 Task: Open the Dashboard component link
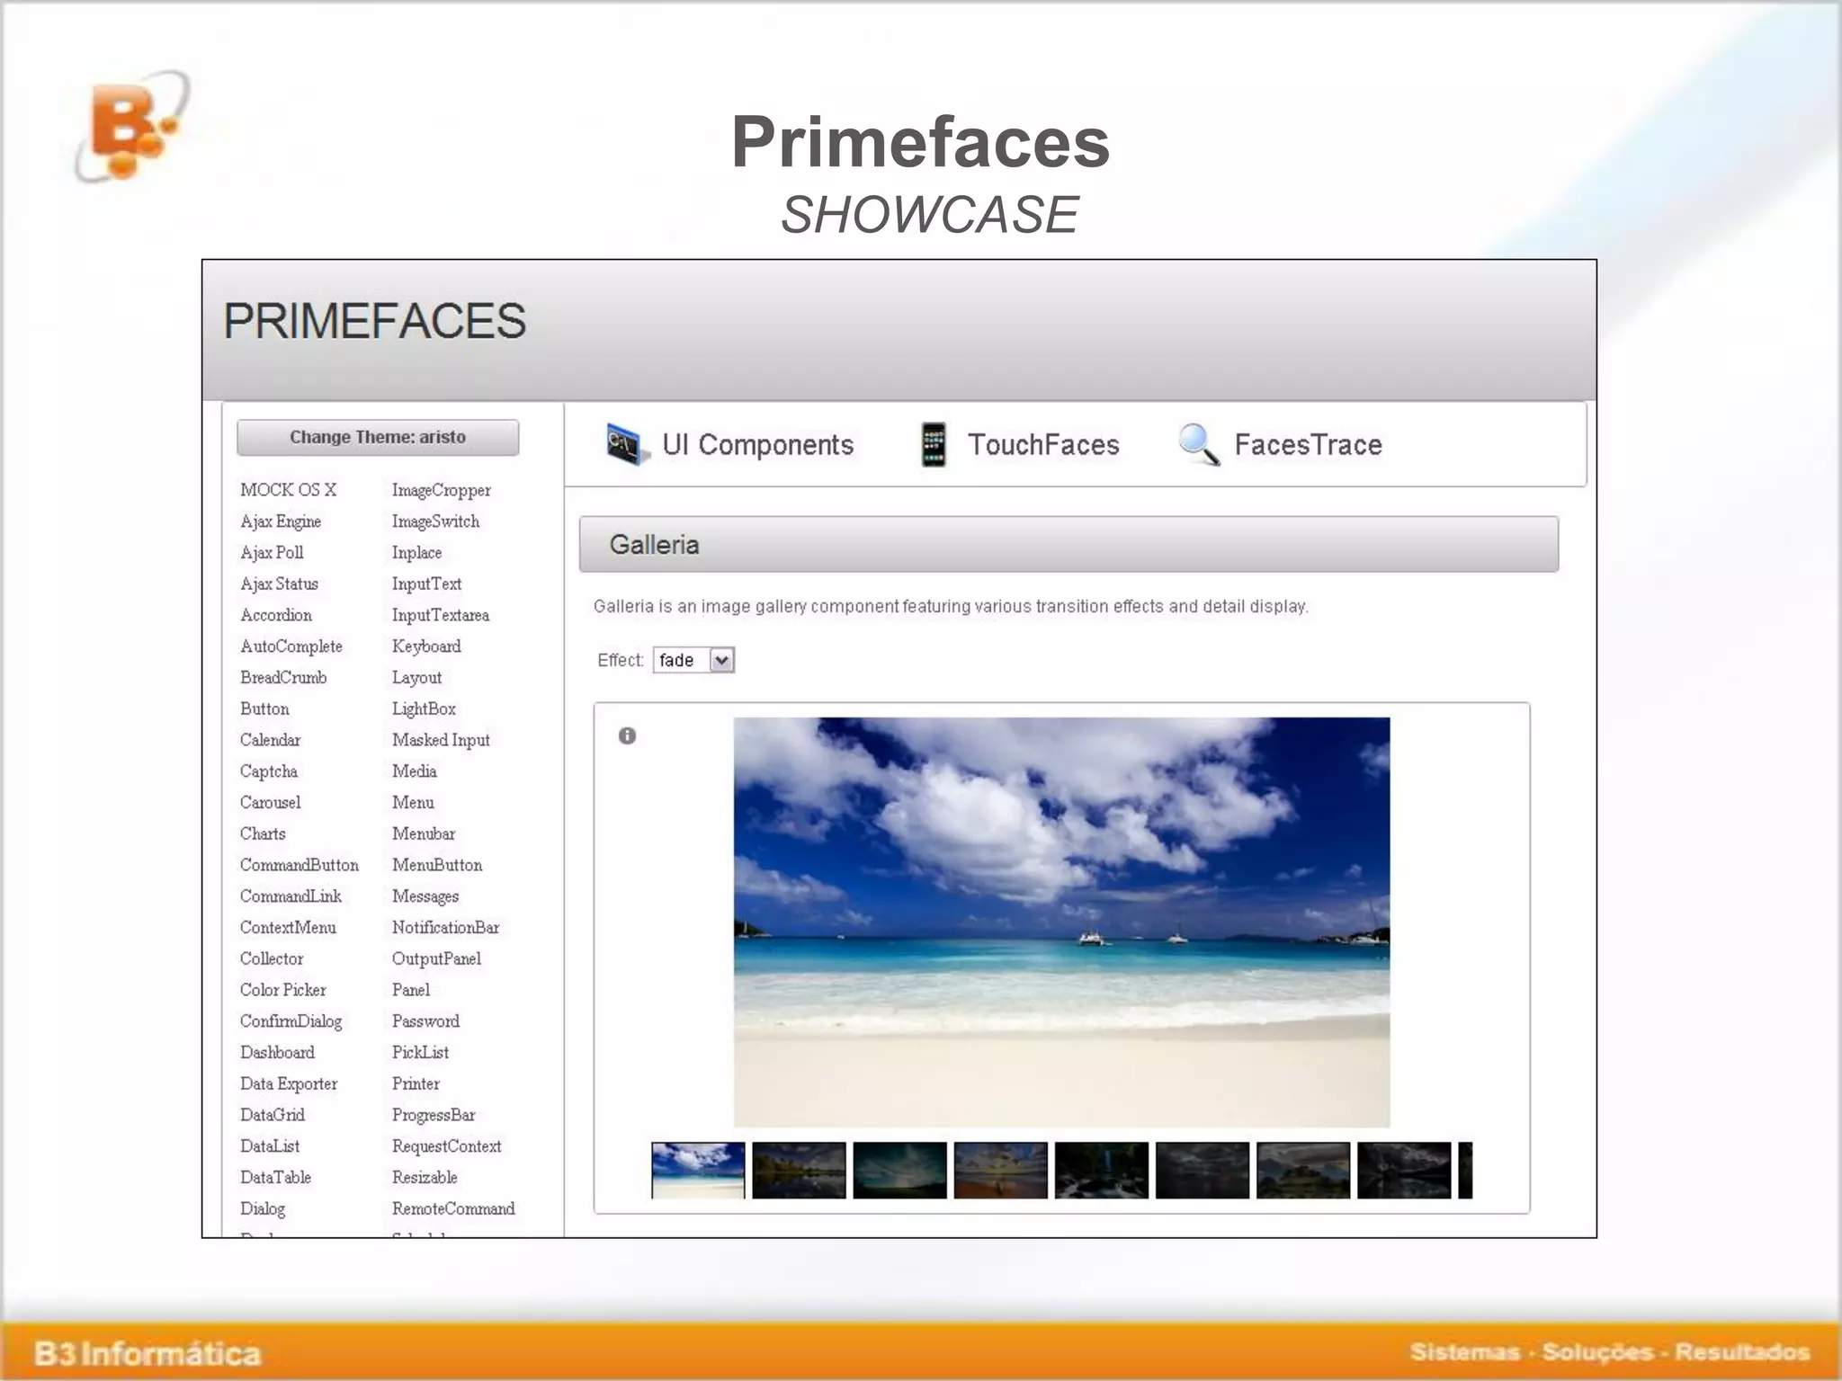point(277,1052)
